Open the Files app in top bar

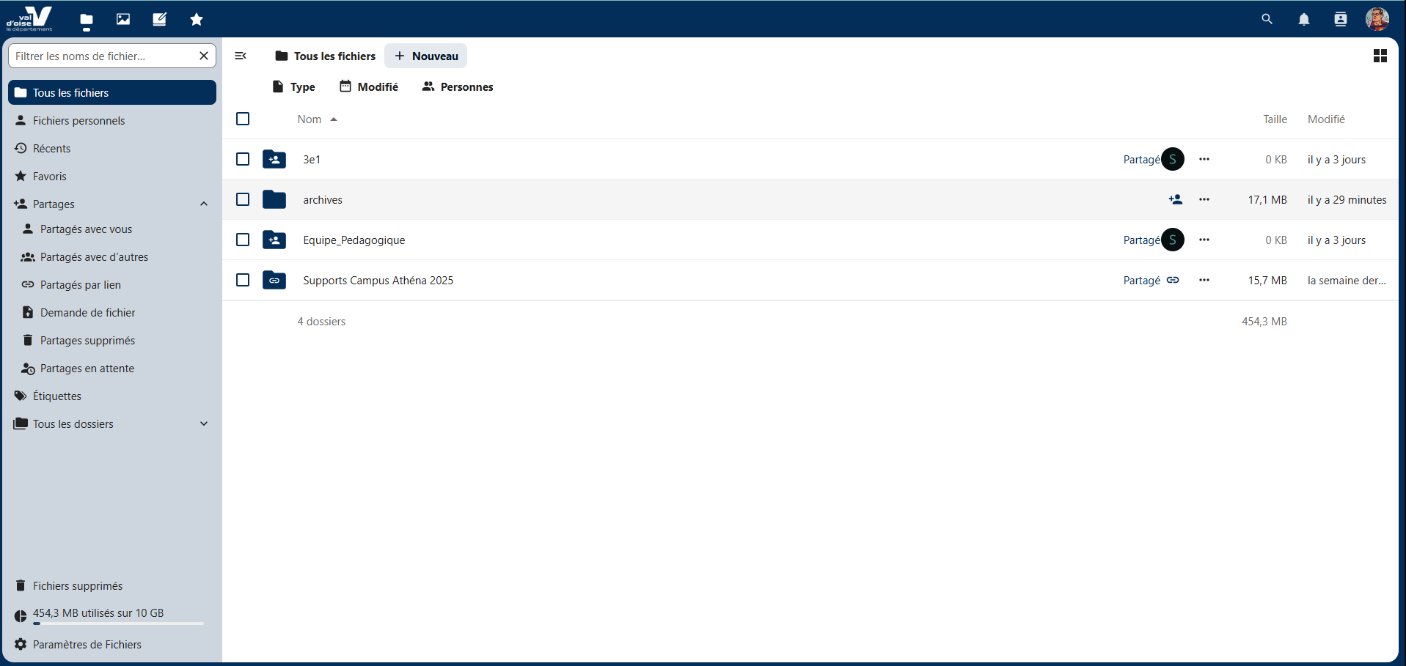(x=87, y=20)
